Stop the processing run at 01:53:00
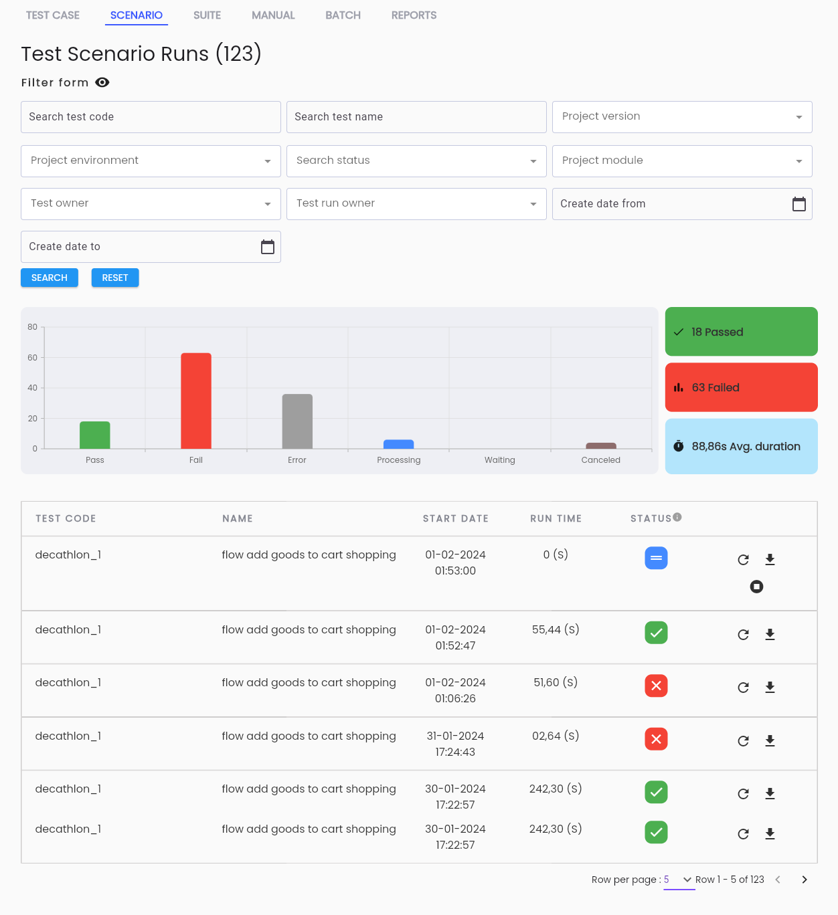Image resolution: width=838 pixels, height=915 pixels. coord(756,587)
